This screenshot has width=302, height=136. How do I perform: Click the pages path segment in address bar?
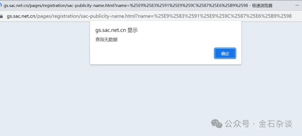(x=44, y=16)
